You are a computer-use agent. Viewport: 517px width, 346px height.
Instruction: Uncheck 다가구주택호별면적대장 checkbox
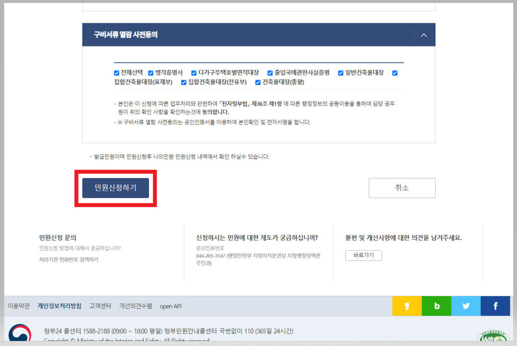(194, 73)
